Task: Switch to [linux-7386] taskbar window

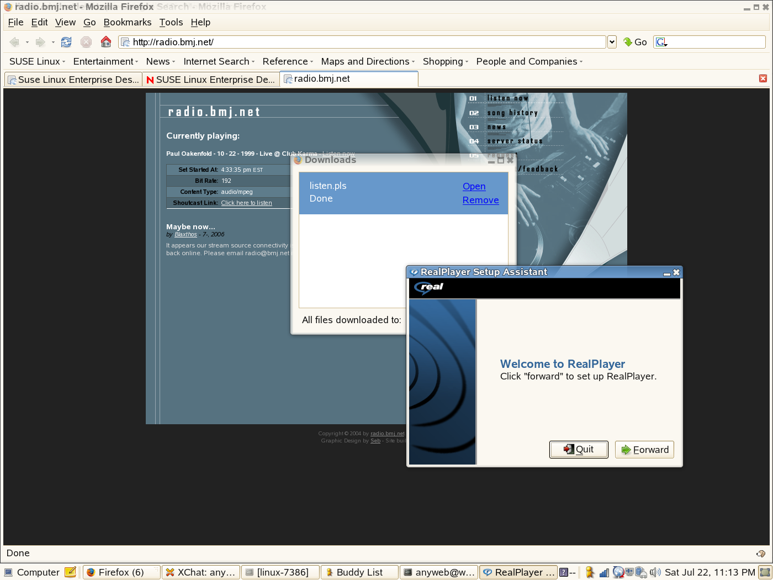Action: 280,572
